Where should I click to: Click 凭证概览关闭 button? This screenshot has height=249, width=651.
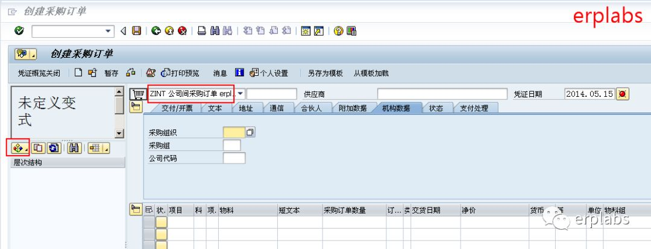[39, 73]
